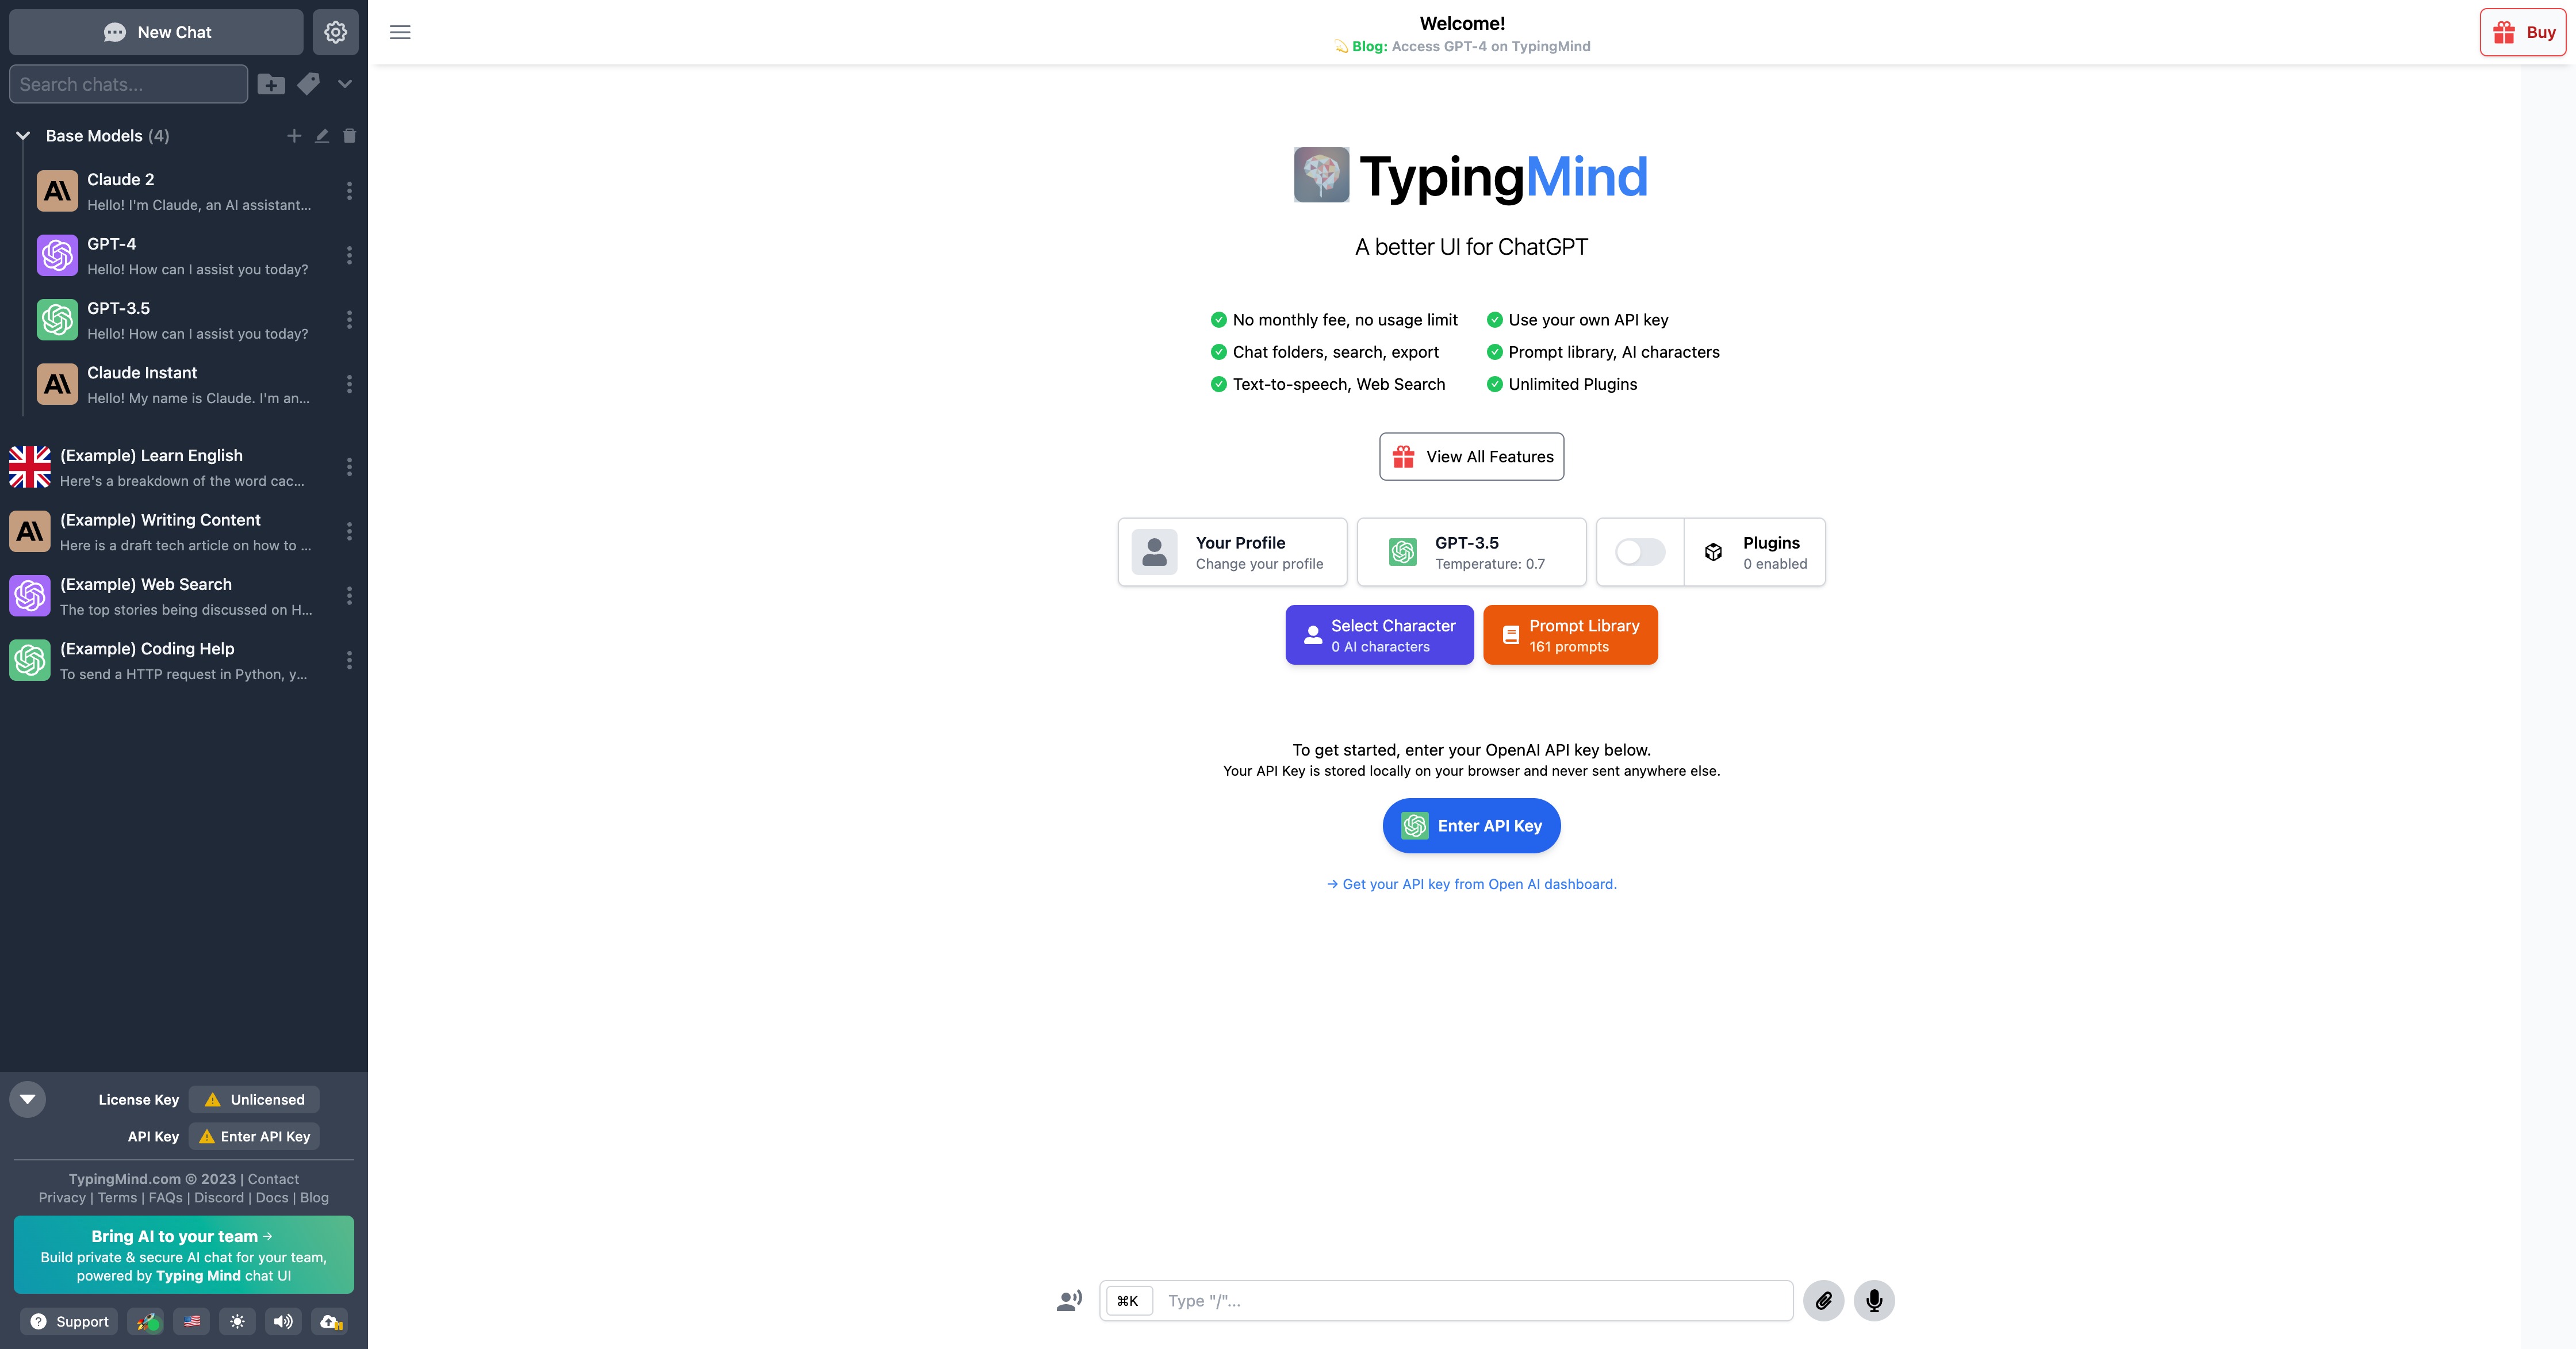
Task: Click the tag filter icon
Action: 309,84
